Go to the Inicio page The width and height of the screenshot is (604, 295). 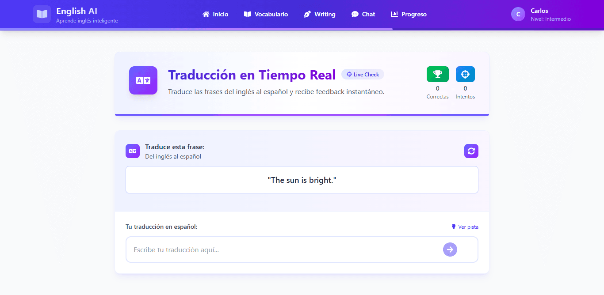(x=215, y=14)
